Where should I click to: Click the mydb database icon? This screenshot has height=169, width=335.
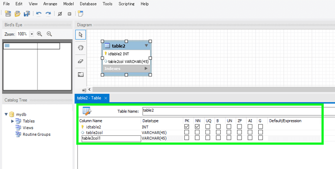click(x=12, y=114)
